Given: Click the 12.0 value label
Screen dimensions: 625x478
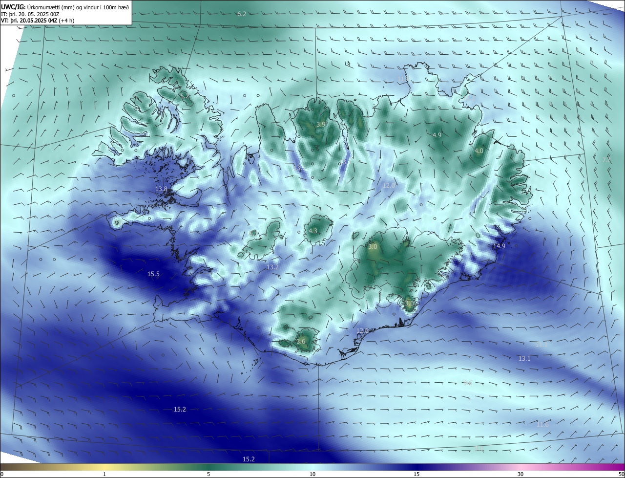Looking at the screenshot, I should click(389, 185).
